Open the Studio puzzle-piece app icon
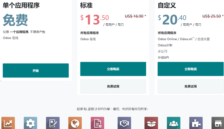 [196, 123]
